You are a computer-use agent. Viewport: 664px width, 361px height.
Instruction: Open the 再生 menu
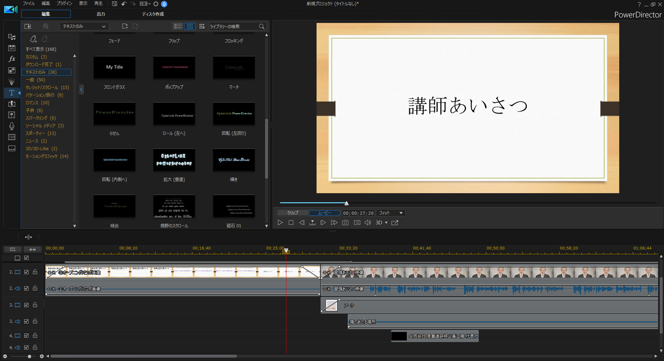point(99,3)
